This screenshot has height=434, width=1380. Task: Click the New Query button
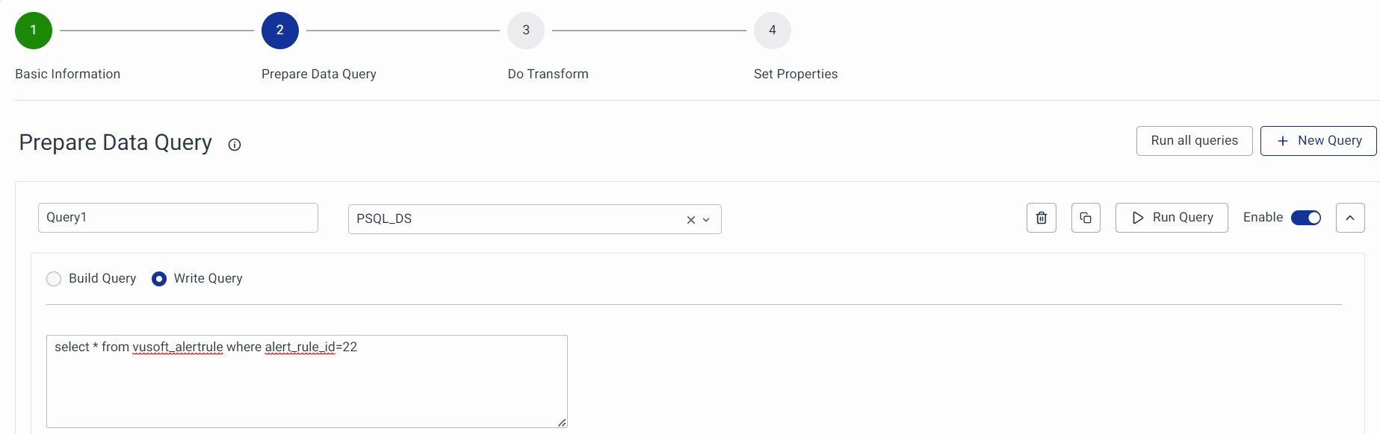[x=1318, y=141]
